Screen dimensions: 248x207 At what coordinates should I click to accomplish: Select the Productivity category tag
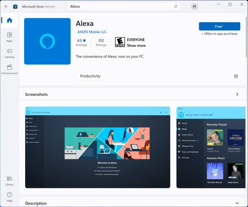[90, 76]
